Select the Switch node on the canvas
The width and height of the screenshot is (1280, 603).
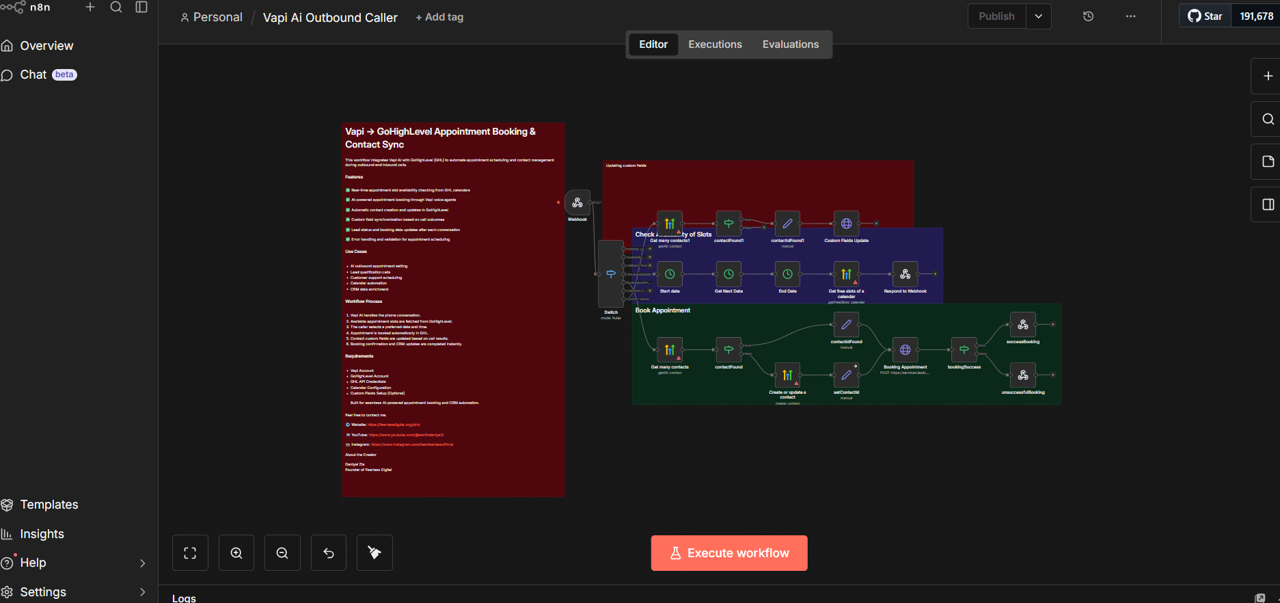pos(611,274)
